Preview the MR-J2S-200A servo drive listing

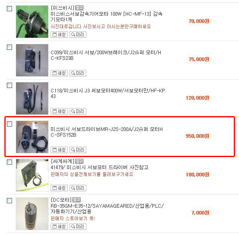78,150
